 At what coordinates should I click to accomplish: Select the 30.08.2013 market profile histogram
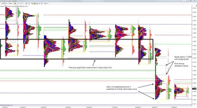pyautogui.click(x=180, y=91)
